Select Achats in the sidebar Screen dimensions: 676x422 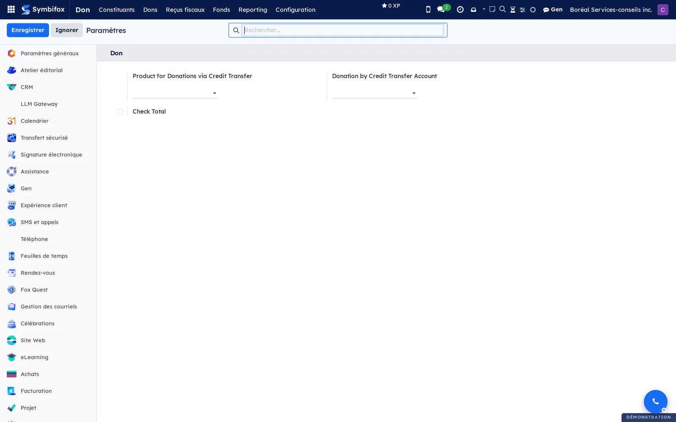(48, 374)
